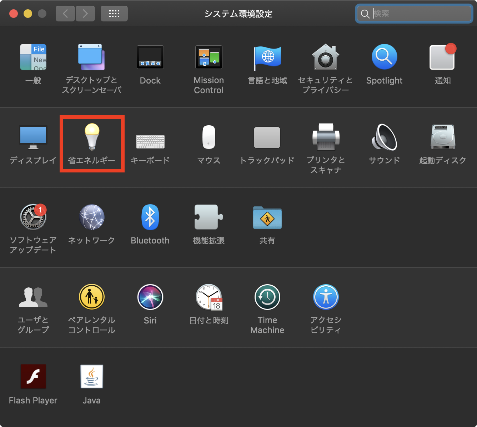Image resolution: width=477 pixels, height=427 pixels.
Task: Close the システム環境設定 window
Action: [x=14, y=14]
